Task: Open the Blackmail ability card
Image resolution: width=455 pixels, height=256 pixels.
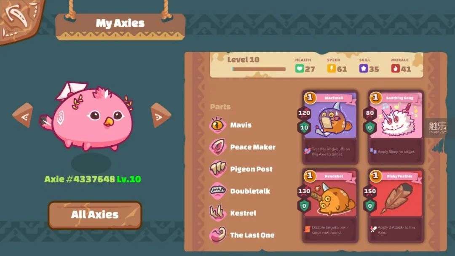Action: (x=330, y=127)
